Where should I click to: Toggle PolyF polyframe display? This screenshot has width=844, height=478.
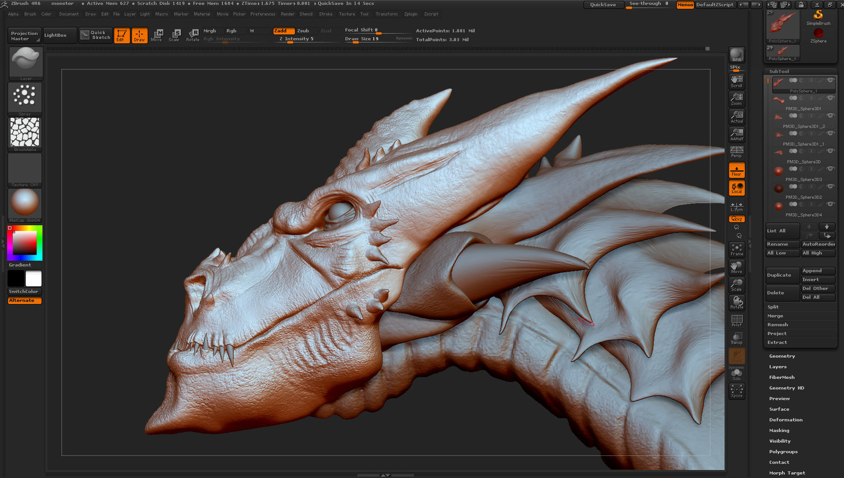[736, 320]
